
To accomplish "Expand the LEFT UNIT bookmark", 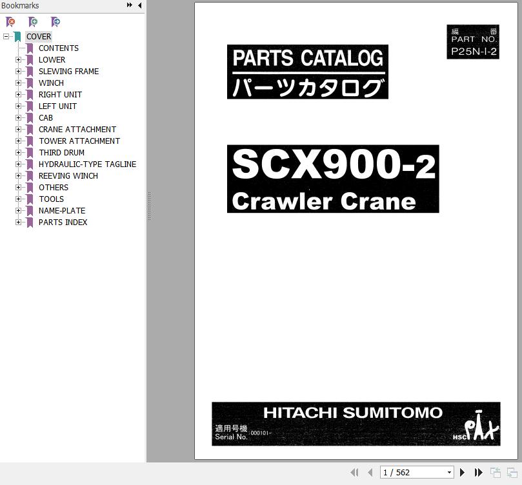I will pyautogui.click(x=18, y=106).
